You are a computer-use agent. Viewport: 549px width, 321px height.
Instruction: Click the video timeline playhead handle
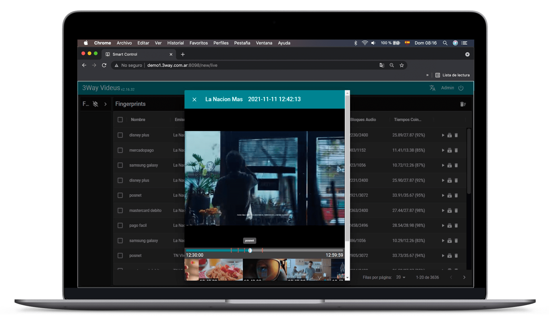pyautogui.click(x=250, y=250)
